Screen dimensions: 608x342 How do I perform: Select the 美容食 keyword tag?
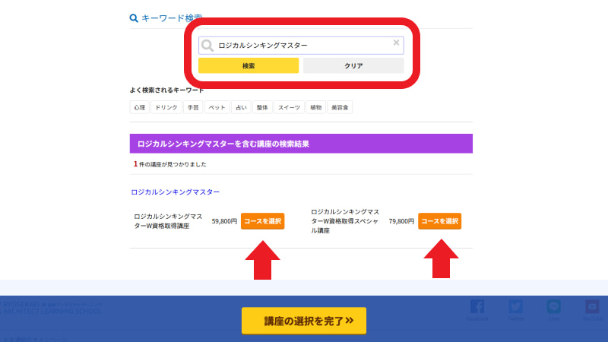340,107
